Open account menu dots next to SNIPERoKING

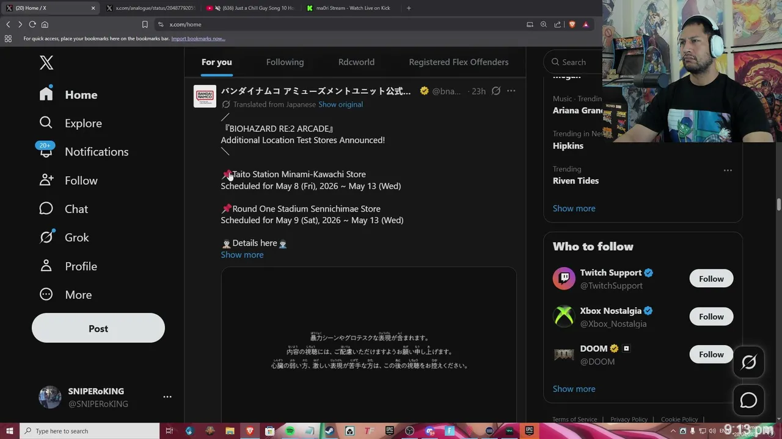pos(167,397)
